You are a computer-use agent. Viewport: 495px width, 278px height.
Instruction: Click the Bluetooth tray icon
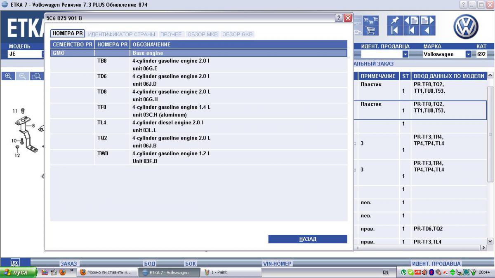[x=431, y=272]
